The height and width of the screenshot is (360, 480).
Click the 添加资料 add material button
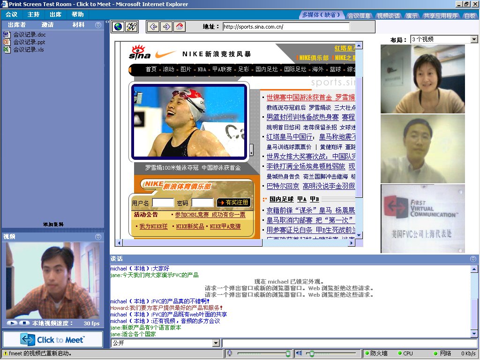click(53, 225)
